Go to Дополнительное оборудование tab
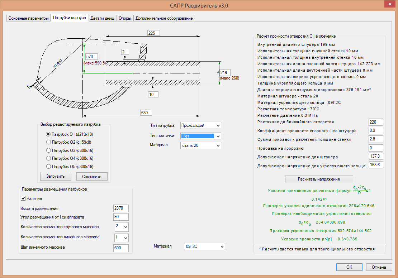This screenshot has width=398, height=278. (164, 18)
